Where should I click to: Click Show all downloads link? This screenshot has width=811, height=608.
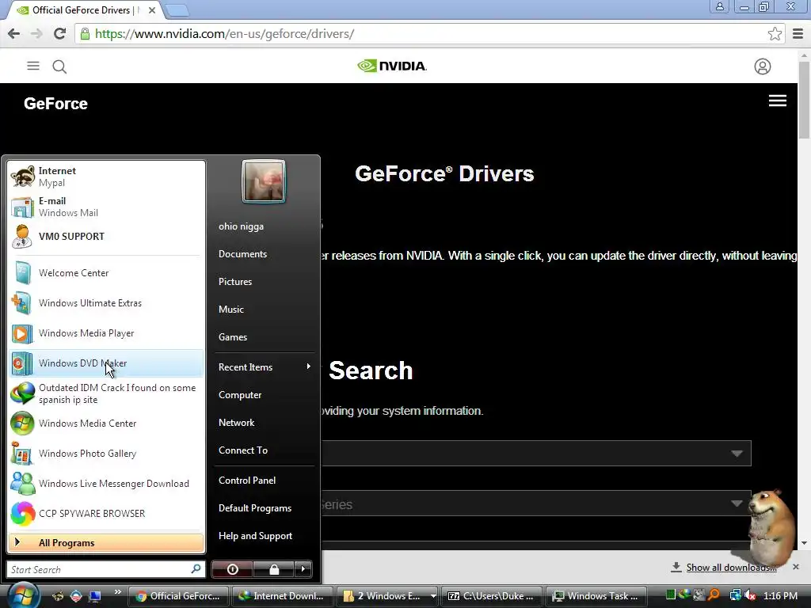(x=731, y=568)
